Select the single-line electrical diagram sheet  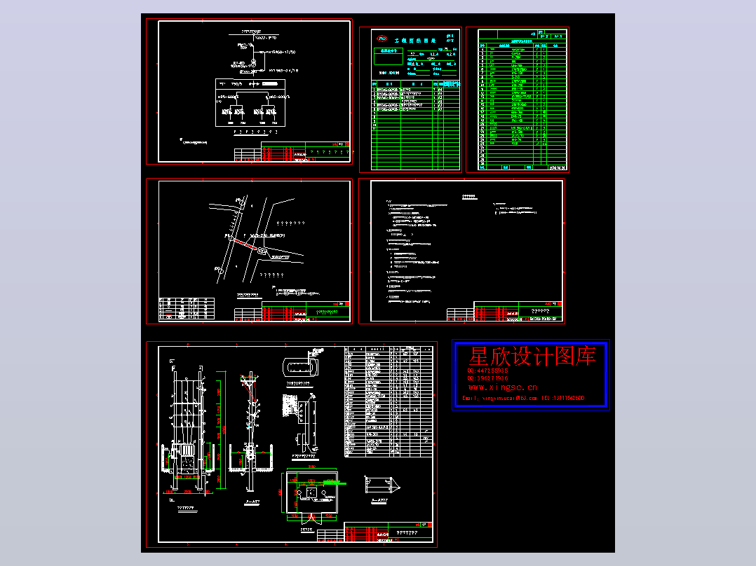click(249, 92)
